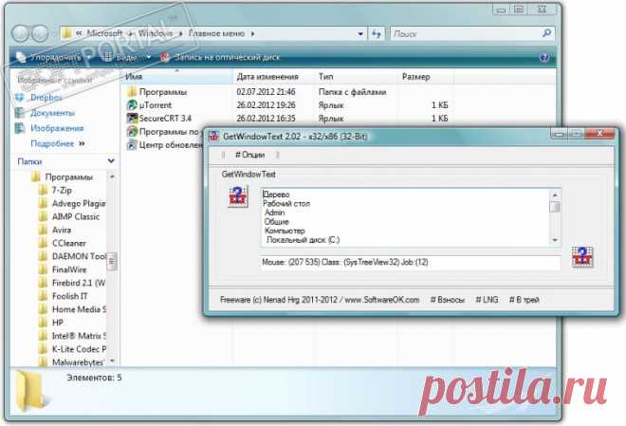The width and height of the screenshot is (626, 426).
Task: Select Malwarebytes folder in tree
Action: click(78, 362)
